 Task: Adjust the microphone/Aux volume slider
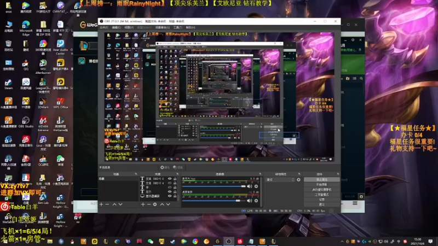(x=214, y=186)
